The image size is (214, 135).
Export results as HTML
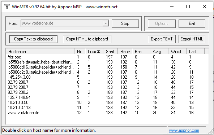pos(192,39)
